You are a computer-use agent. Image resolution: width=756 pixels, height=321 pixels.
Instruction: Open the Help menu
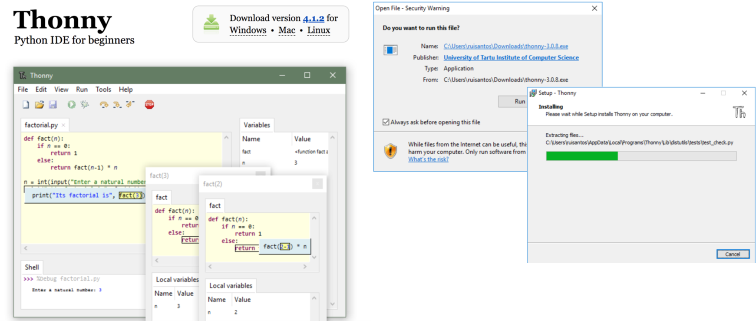(125, 89)
